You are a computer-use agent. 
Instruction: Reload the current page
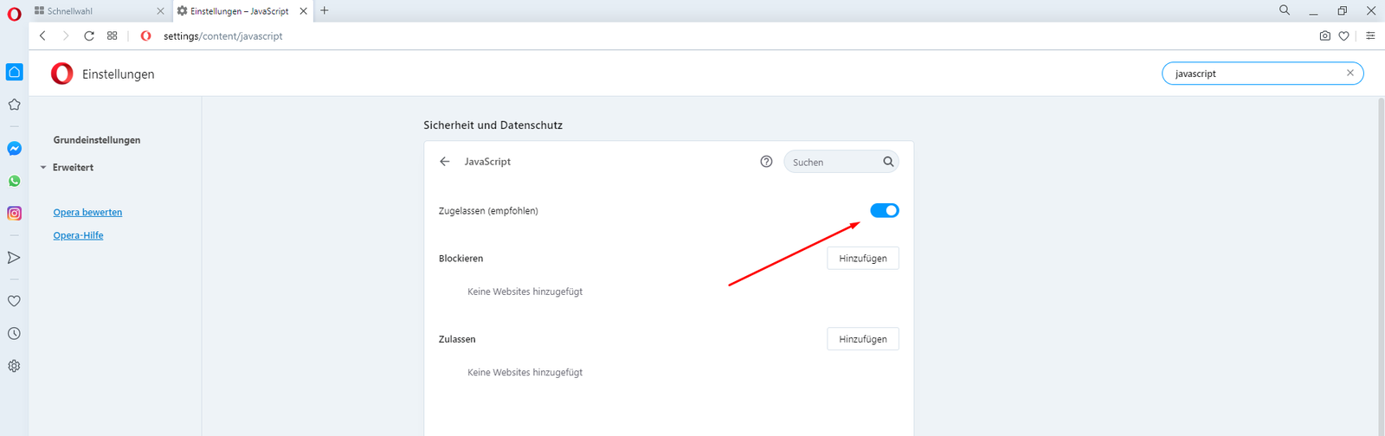pyautogui.click(x=89, y=36)
